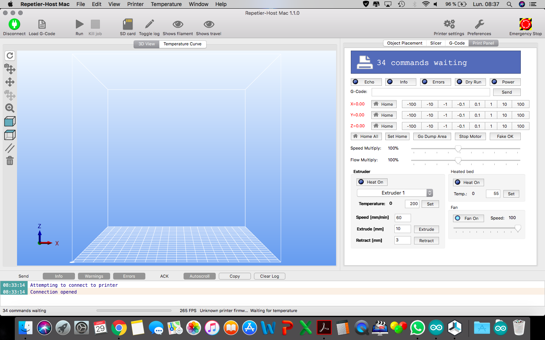Select the zoom magnifier tool in sidebar

(x=10, y=108)
